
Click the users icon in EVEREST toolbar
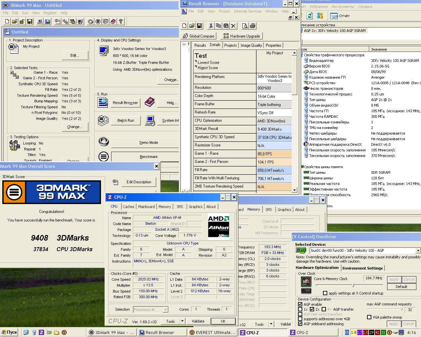coord(320,16)
